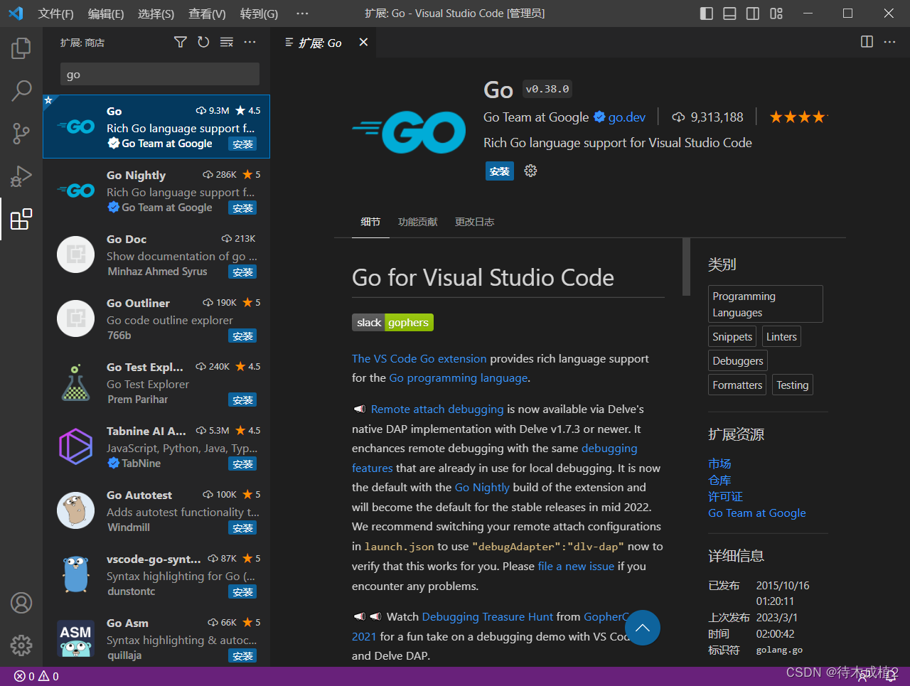Click the Linters category tag
The width and height of the screenshot is (910, 686).
(781, 337)
